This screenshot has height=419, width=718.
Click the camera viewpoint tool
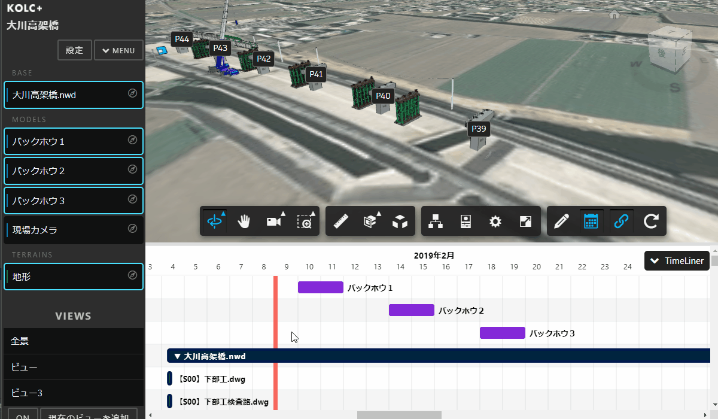[275, 221]
